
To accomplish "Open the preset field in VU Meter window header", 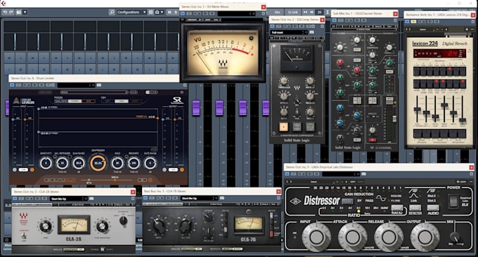I will (237, 13).
